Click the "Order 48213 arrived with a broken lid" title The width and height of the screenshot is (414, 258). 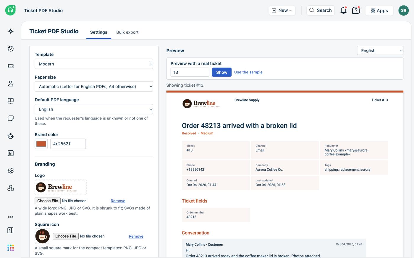tap(239, 126)
